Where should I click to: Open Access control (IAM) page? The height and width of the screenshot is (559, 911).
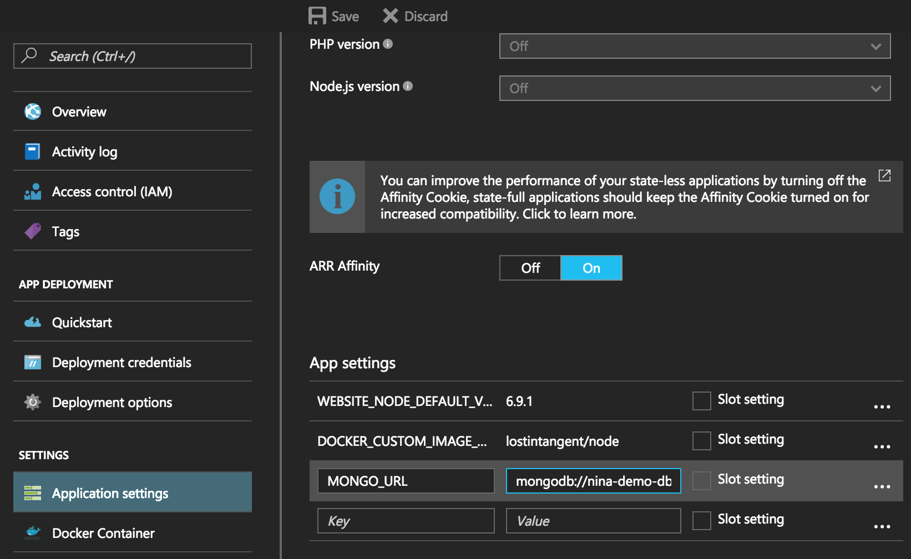pos(112,191)
